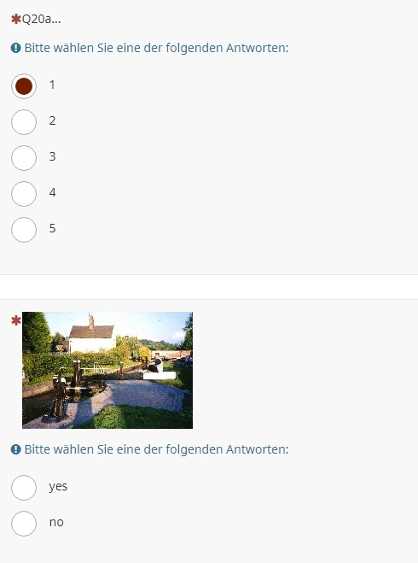The height and width of the screenshot is (563, 418).
Task: Choose the 'no' radio button
Action: point(24,524)
